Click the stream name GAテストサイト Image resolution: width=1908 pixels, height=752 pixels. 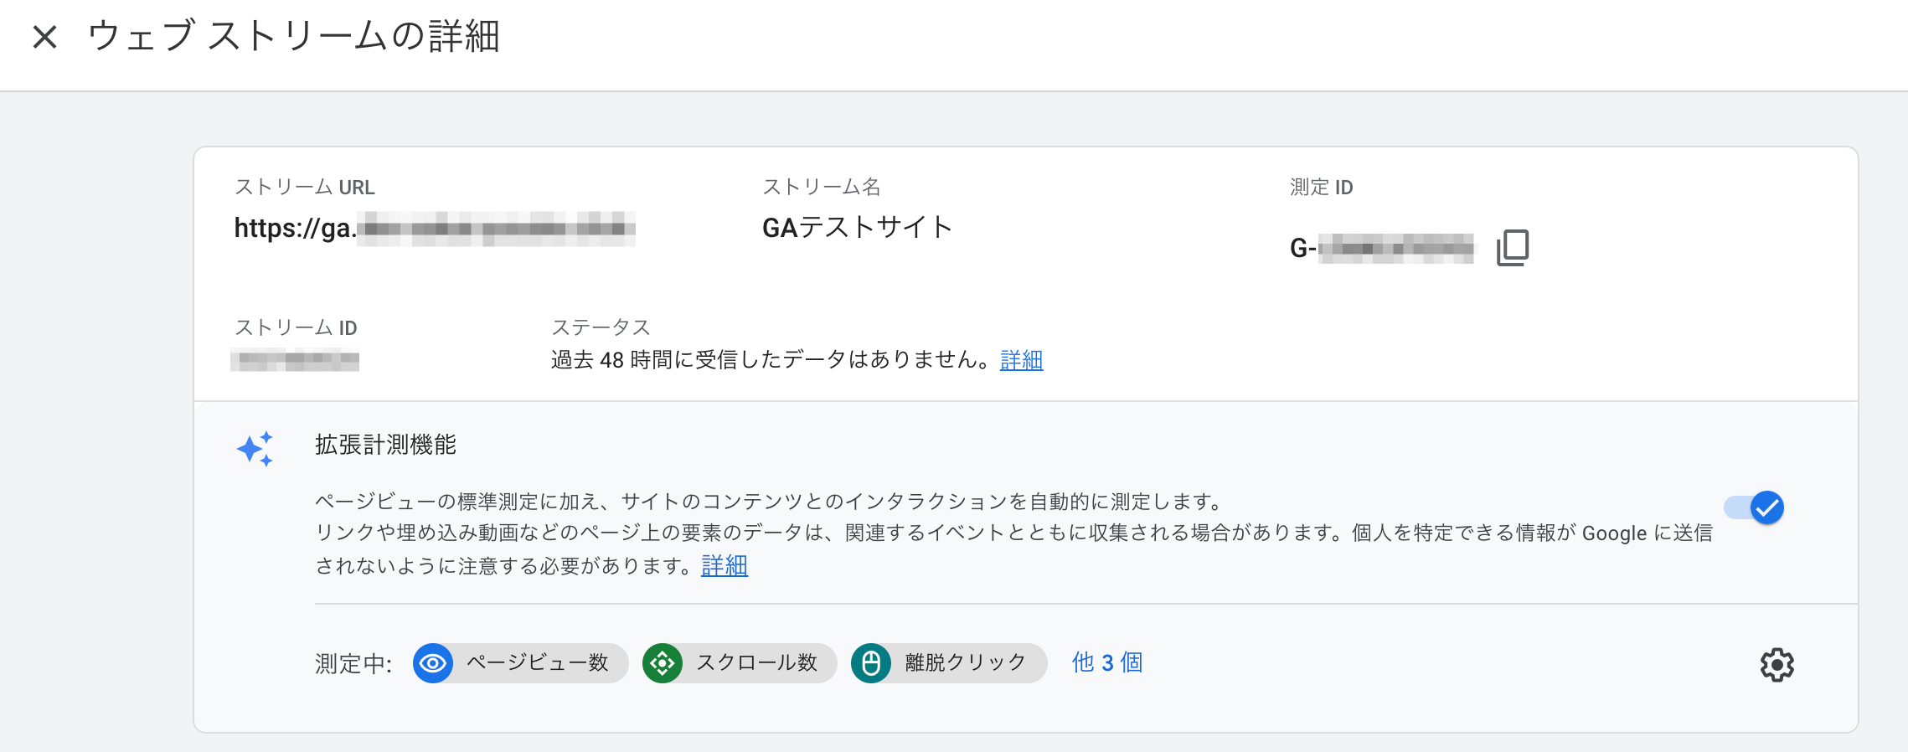[857, 227]
